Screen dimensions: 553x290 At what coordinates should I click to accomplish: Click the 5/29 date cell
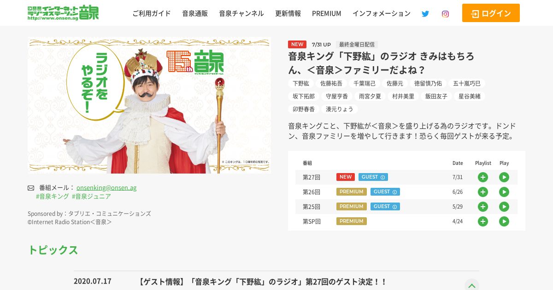click(x=458, y=207)
